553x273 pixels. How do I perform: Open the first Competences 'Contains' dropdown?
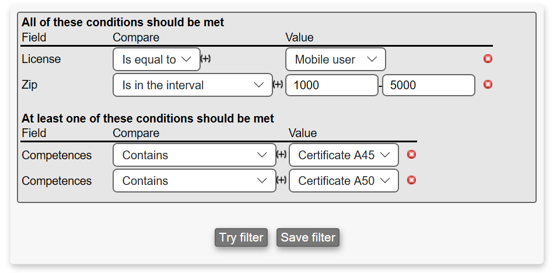pyautogui.click(x=194, y=155)
